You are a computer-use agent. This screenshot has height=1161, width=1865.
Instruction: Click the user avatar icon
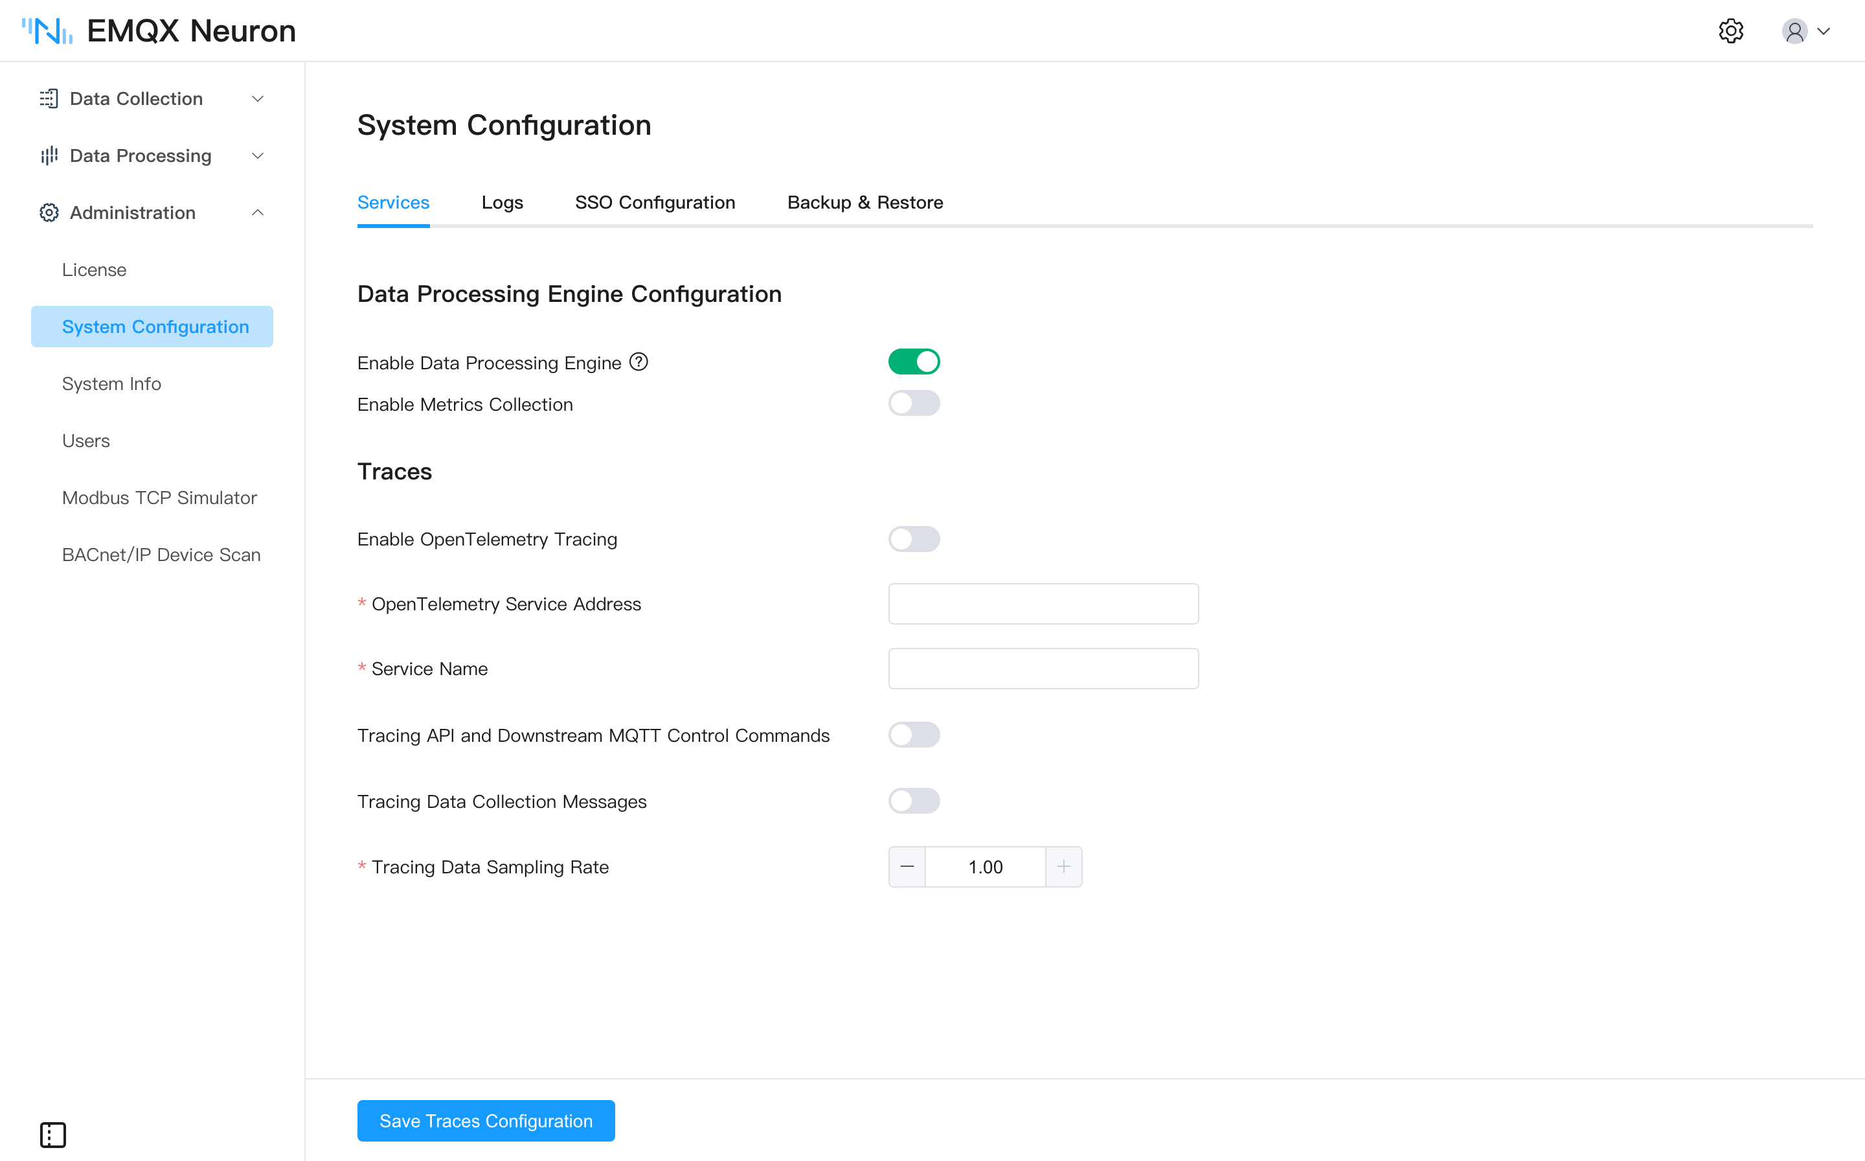pos(1794,30)
